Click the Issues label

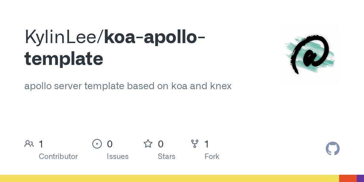point(118,157)
